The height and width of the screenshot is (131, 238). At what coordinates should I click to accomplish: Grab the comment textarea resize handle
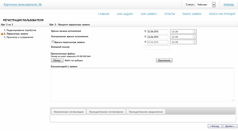coord(233,100)
